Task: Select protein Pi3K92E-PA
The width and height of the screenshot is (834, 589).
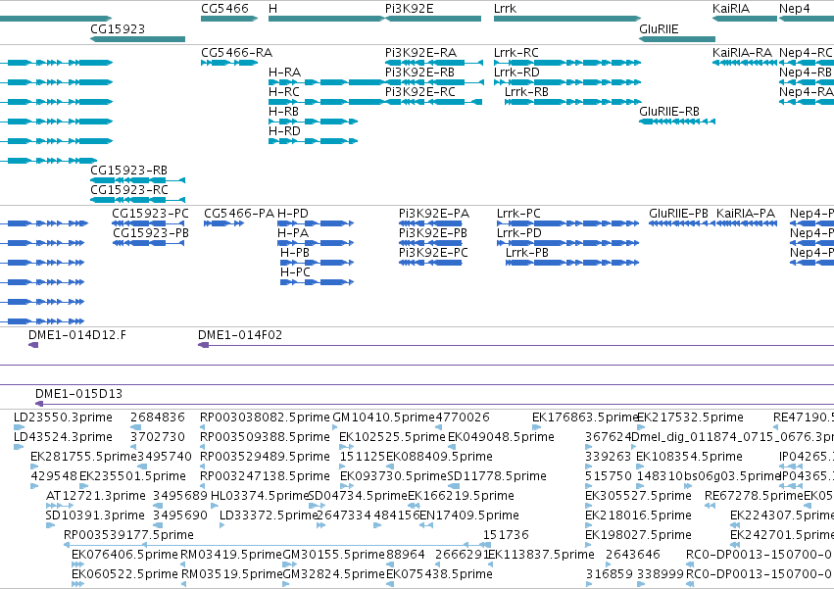Action: pos(430,223)
